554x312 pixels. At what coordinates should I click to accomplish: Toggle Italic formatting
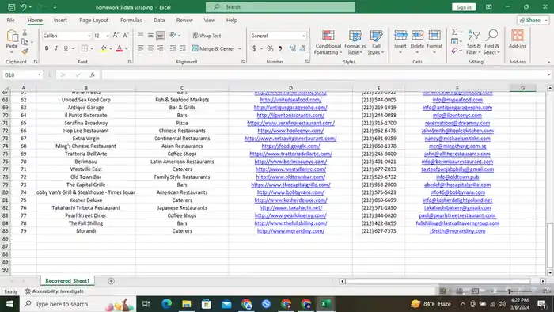click(56, 48)
